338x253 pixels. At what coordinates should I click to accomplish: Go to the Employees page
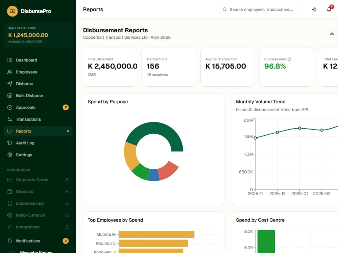[x=38, y=72]
